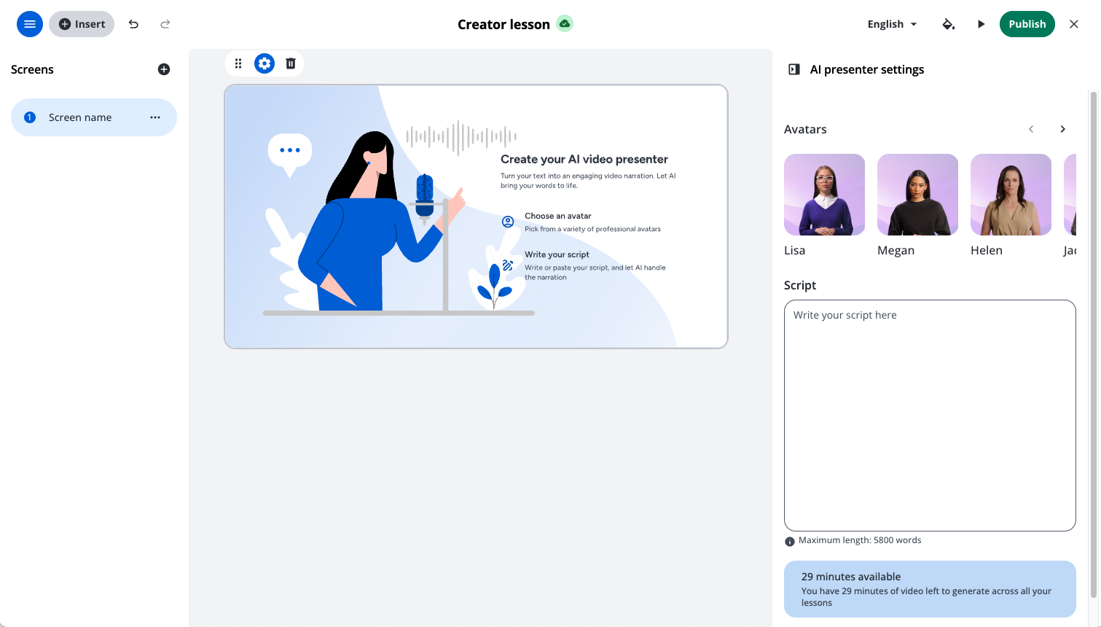
Task: Show next avatars with right chevron
Action: [1062, 129]
